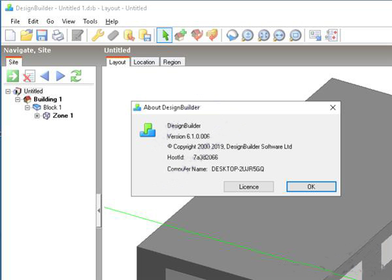Click the New file icon
The width and height of the screenshot is (392, 280).
tap(10, 35)
